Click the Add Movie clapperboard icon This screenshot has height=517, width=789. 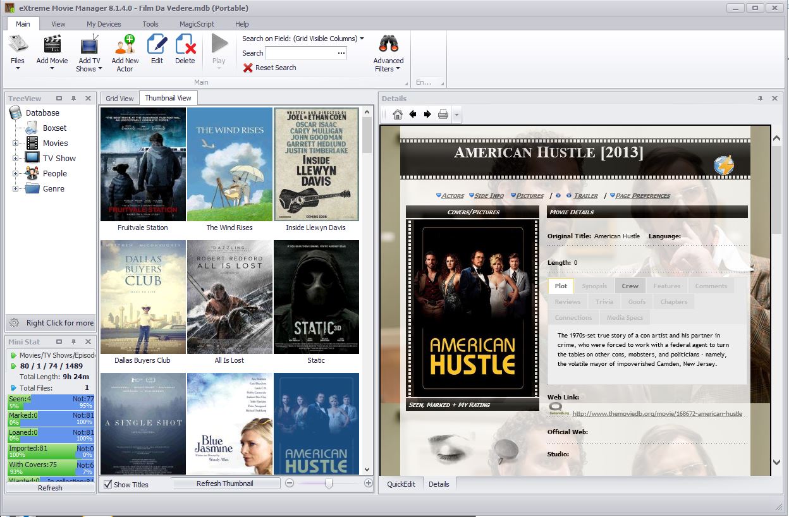(52, 45)
